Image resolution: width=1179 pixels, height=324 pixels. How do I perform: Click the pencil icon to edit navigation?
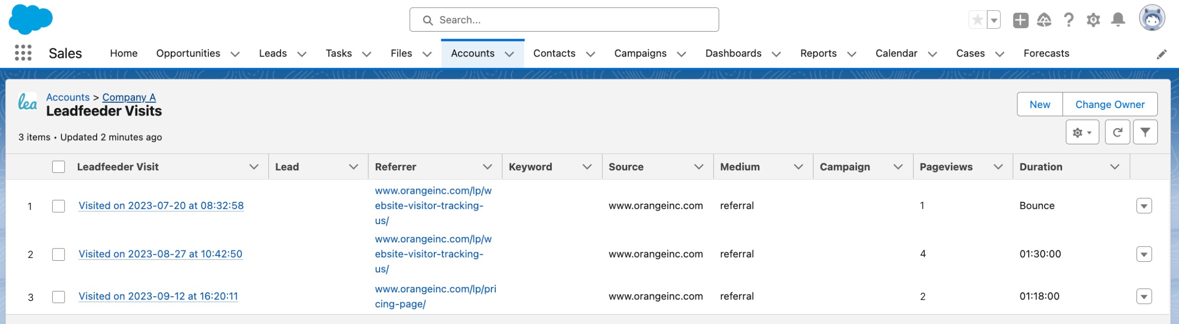coord(1162,54)
